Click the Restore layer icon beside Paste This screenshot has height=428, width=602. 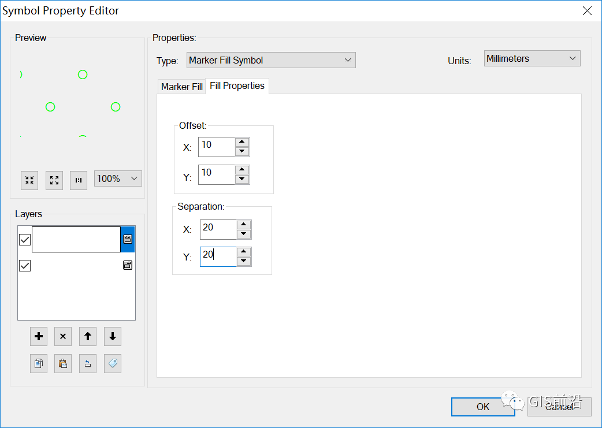tap(88, 363)
